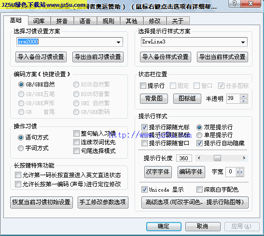The image size is (264, 236).
Task: Enable 整句输入习惯 checkbox
Action: pos(76,134)
